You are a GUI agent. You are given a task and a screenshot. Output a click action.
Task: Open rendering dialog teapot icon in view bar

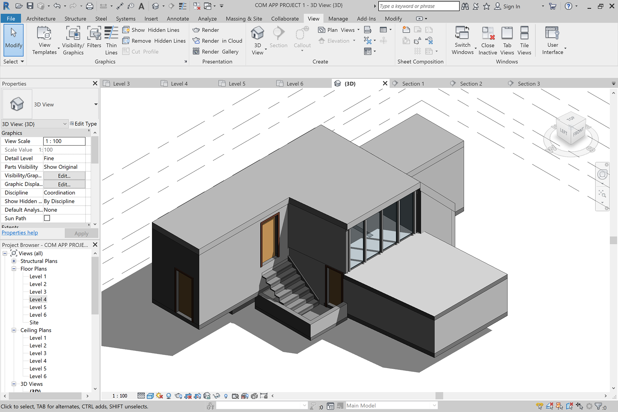coord(178,396)
